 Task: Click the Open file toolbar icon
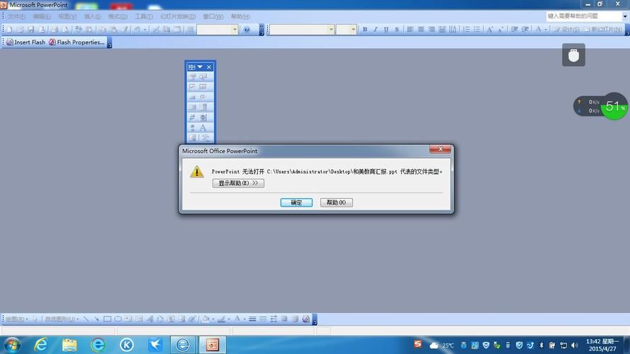coord(20,29)
